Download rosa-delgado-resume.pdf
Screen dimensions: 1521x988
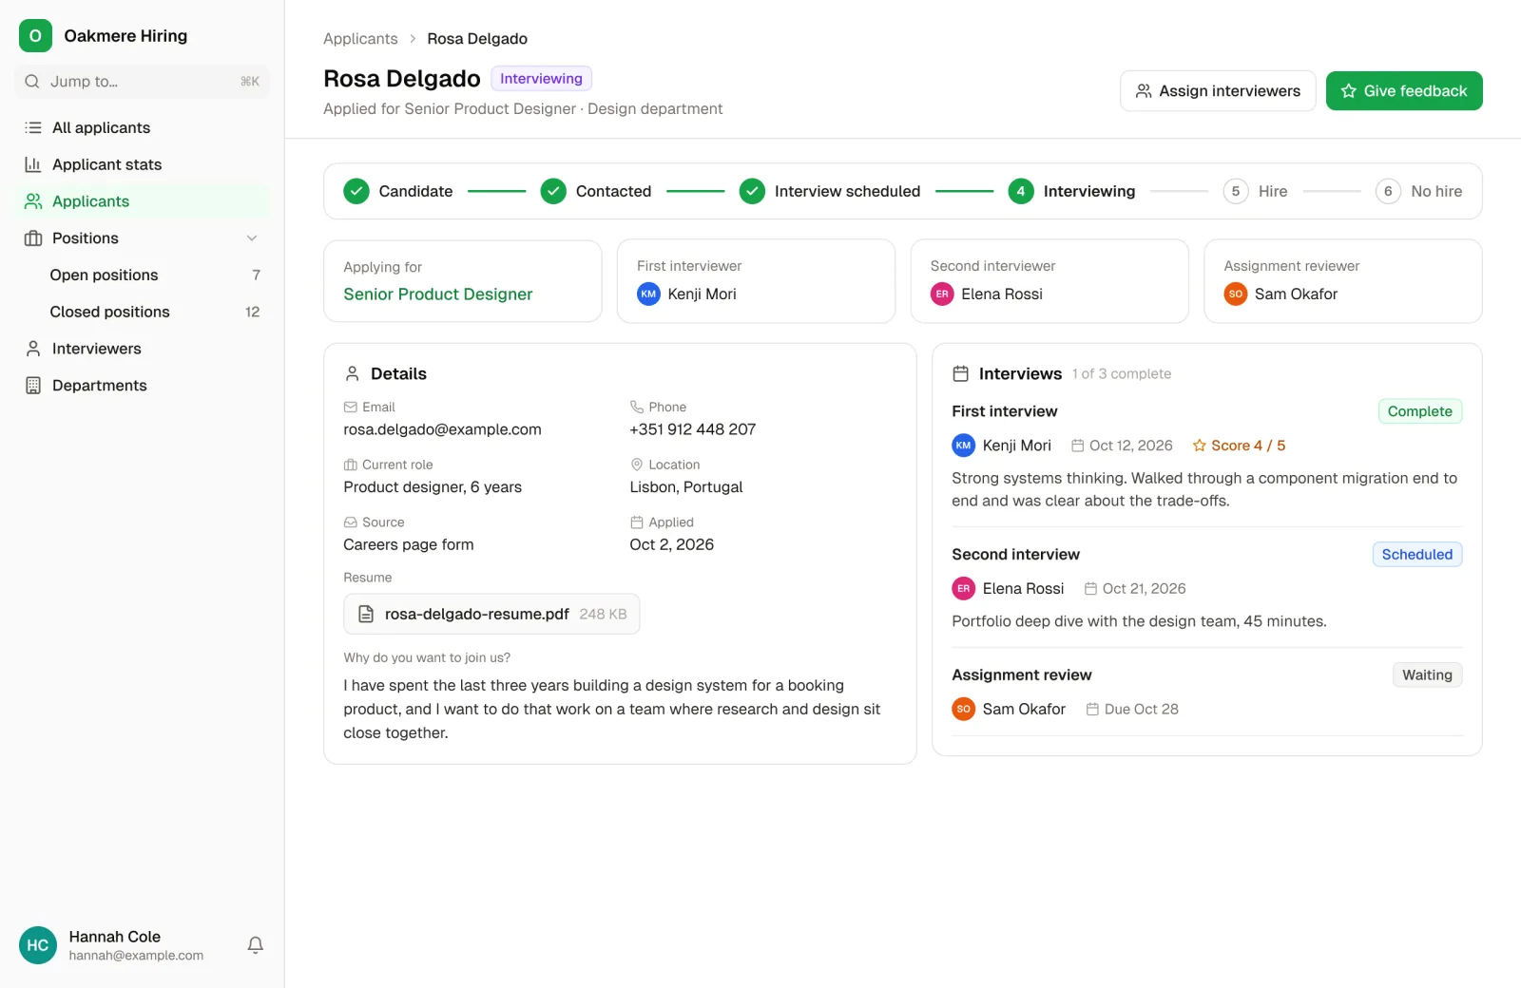pyautogui.click(x=491, y=615)
